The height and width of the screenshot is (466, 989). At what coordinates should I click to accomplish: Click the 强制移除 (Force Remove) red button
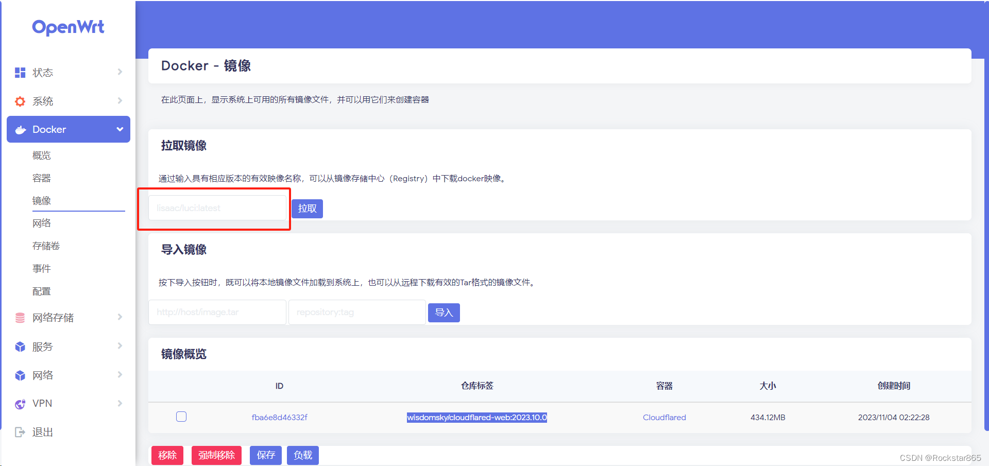(x=216, y=455)
